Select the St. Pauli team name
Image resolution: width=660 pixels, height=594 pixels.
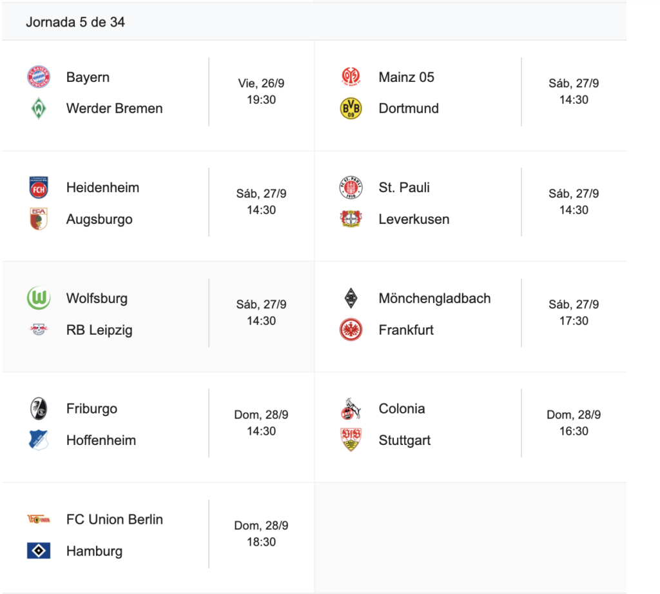[404, 188]
